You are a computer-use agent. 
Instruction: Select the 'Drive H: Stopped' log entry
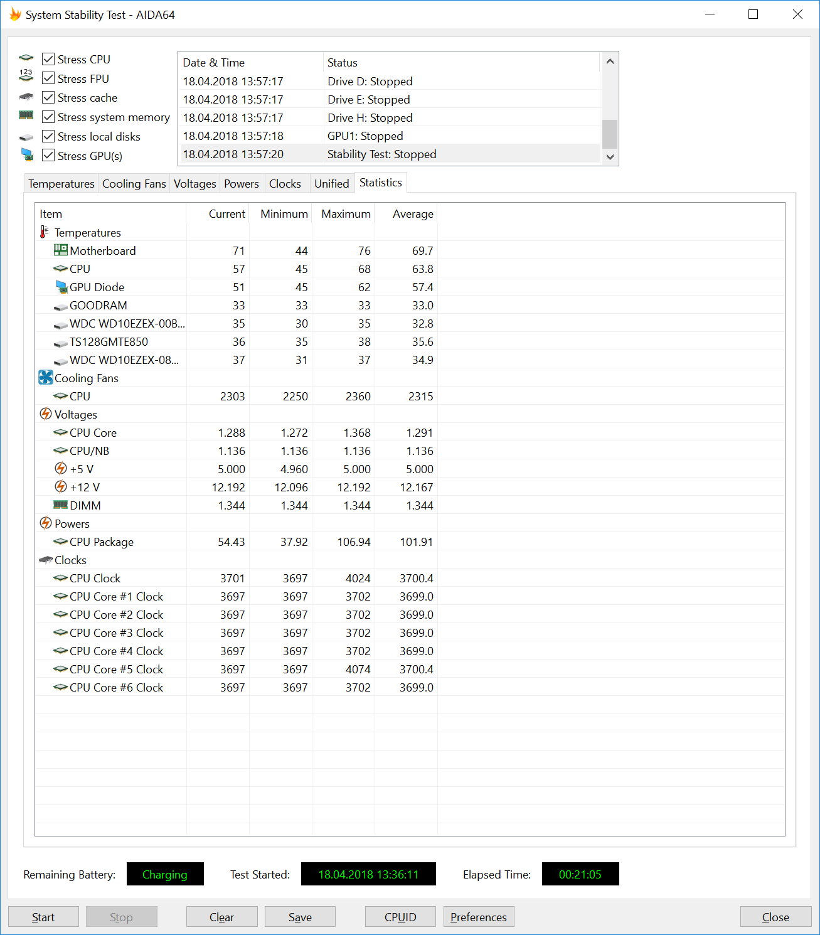pyautogui.click(x=389, y=117)
